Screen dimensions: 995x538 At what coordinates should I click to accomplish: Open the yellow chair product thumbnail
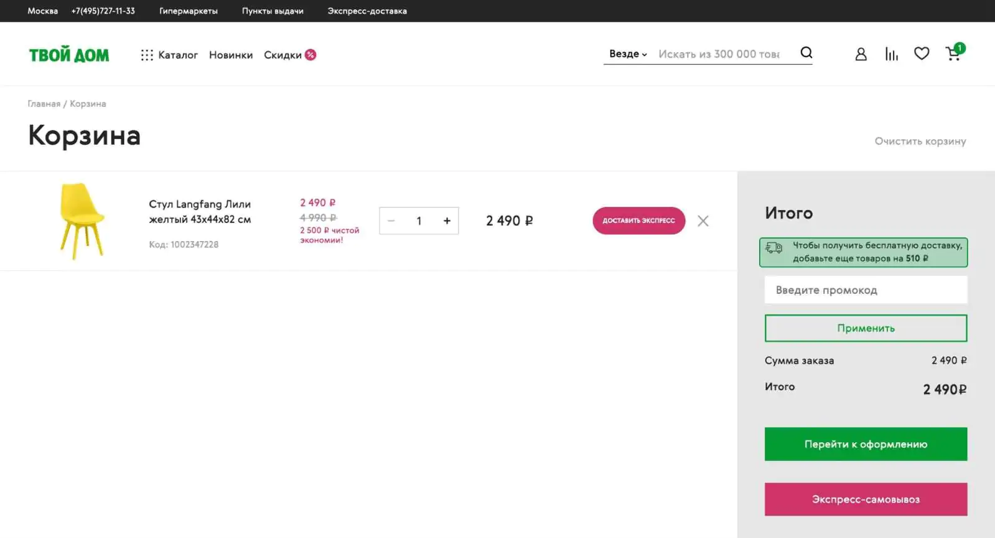point(82,221)
